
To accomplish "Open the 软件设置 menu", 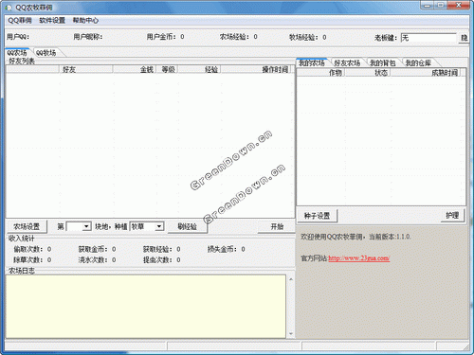I will (x=52, y=21).
